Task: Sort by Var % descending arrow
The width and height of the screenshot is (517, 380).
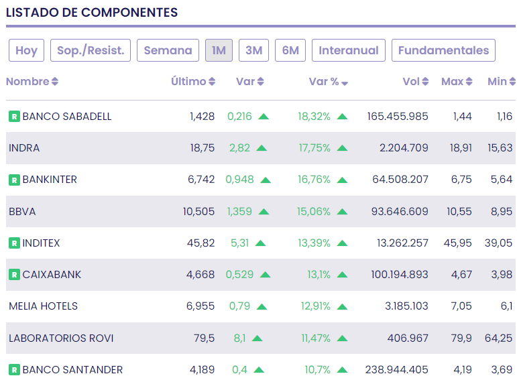Action: click(x=345, y=82)
